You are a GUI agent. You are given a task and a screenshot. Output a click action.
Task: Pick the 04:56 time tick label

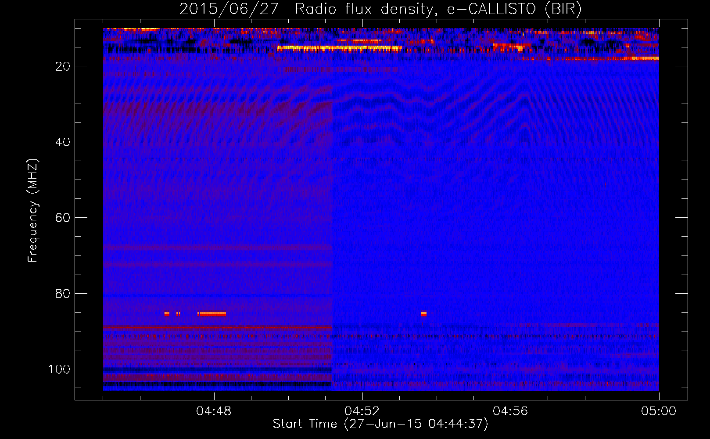510,411
